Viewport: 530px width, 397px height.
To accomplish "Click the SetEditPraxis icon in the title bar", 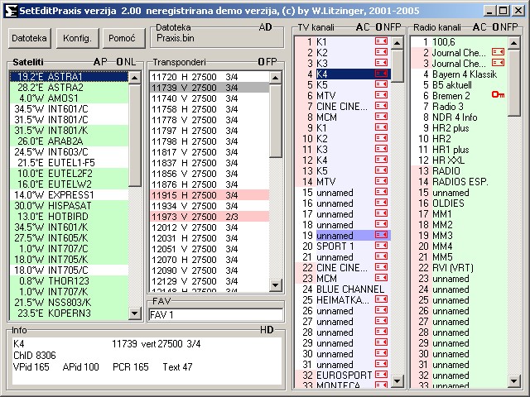I will (x=9, y=10).
